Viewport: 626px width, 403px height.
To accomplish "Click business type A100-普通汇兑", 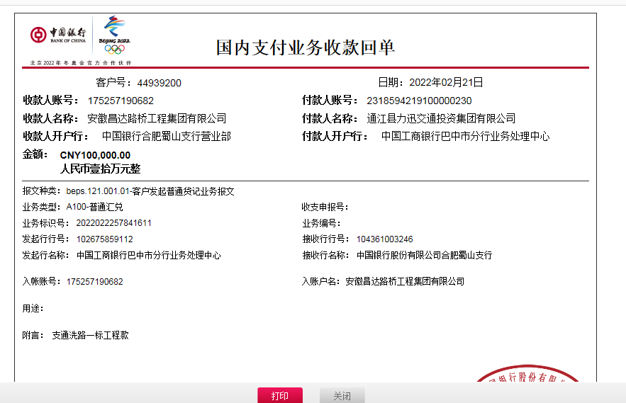I will [x=94, y=207].
